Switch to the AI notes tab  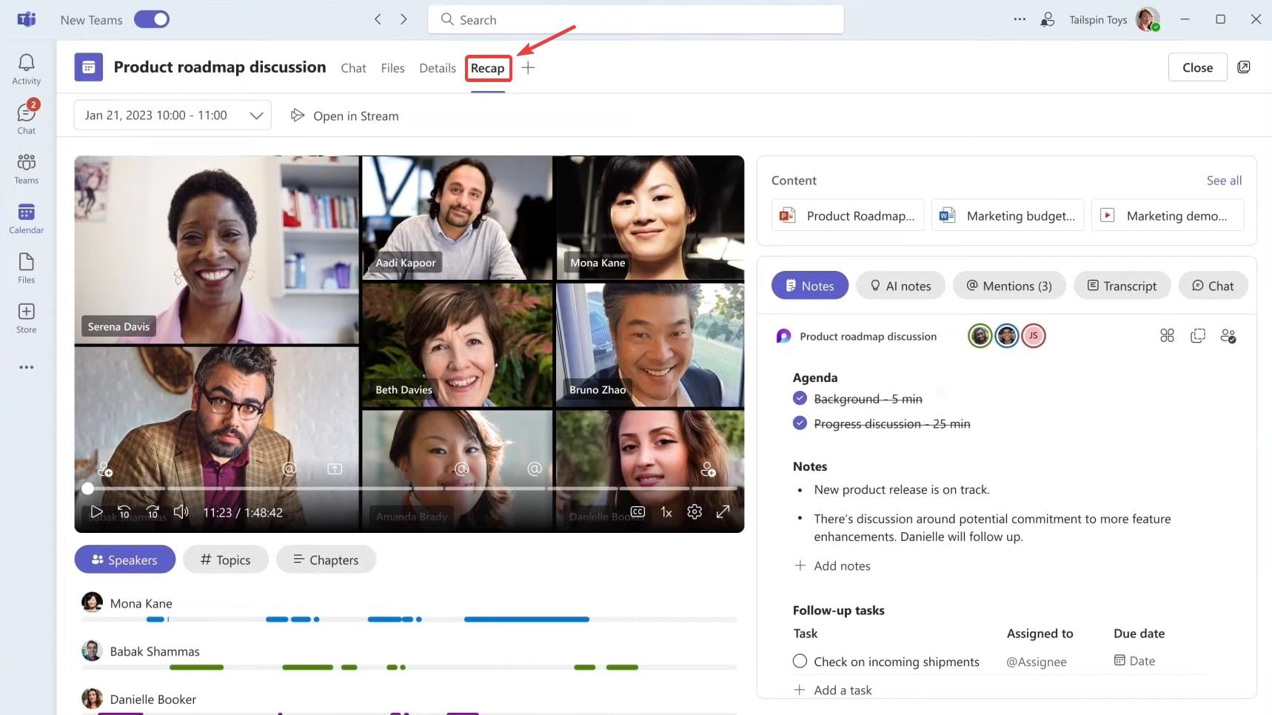[x=900, y=286]
